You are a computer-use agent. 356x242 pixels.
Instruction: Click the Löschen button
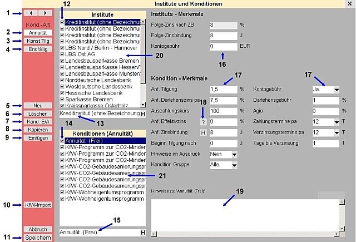(x=38, y=114)
